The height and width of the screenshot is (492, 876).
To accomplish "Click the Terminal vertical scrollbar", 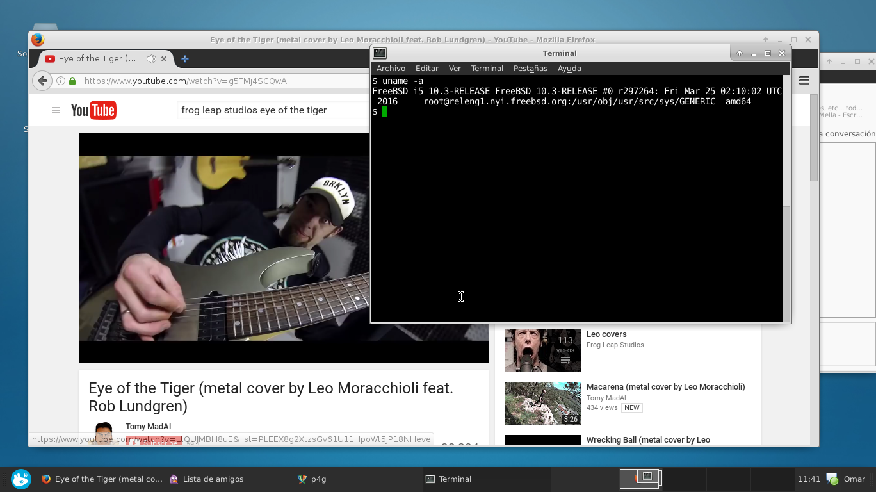I will 786,263.
